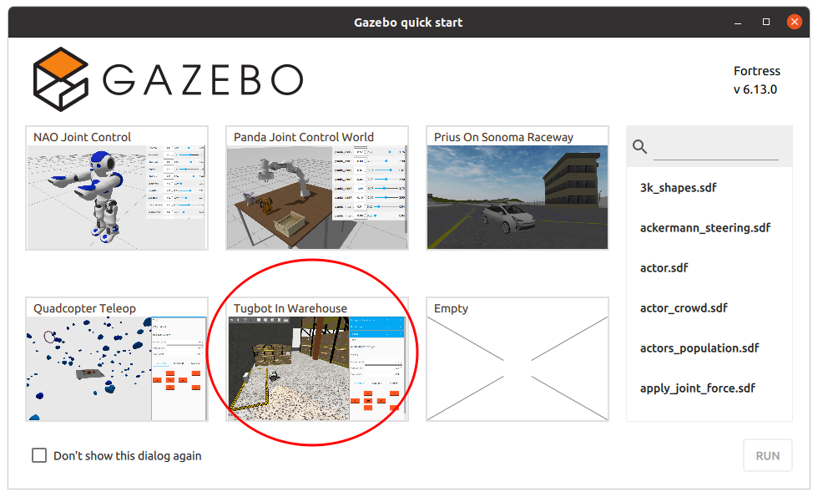818x497 pixels.
Task: Open the Panda Joint Control World demo
Action: click(316, 192)
